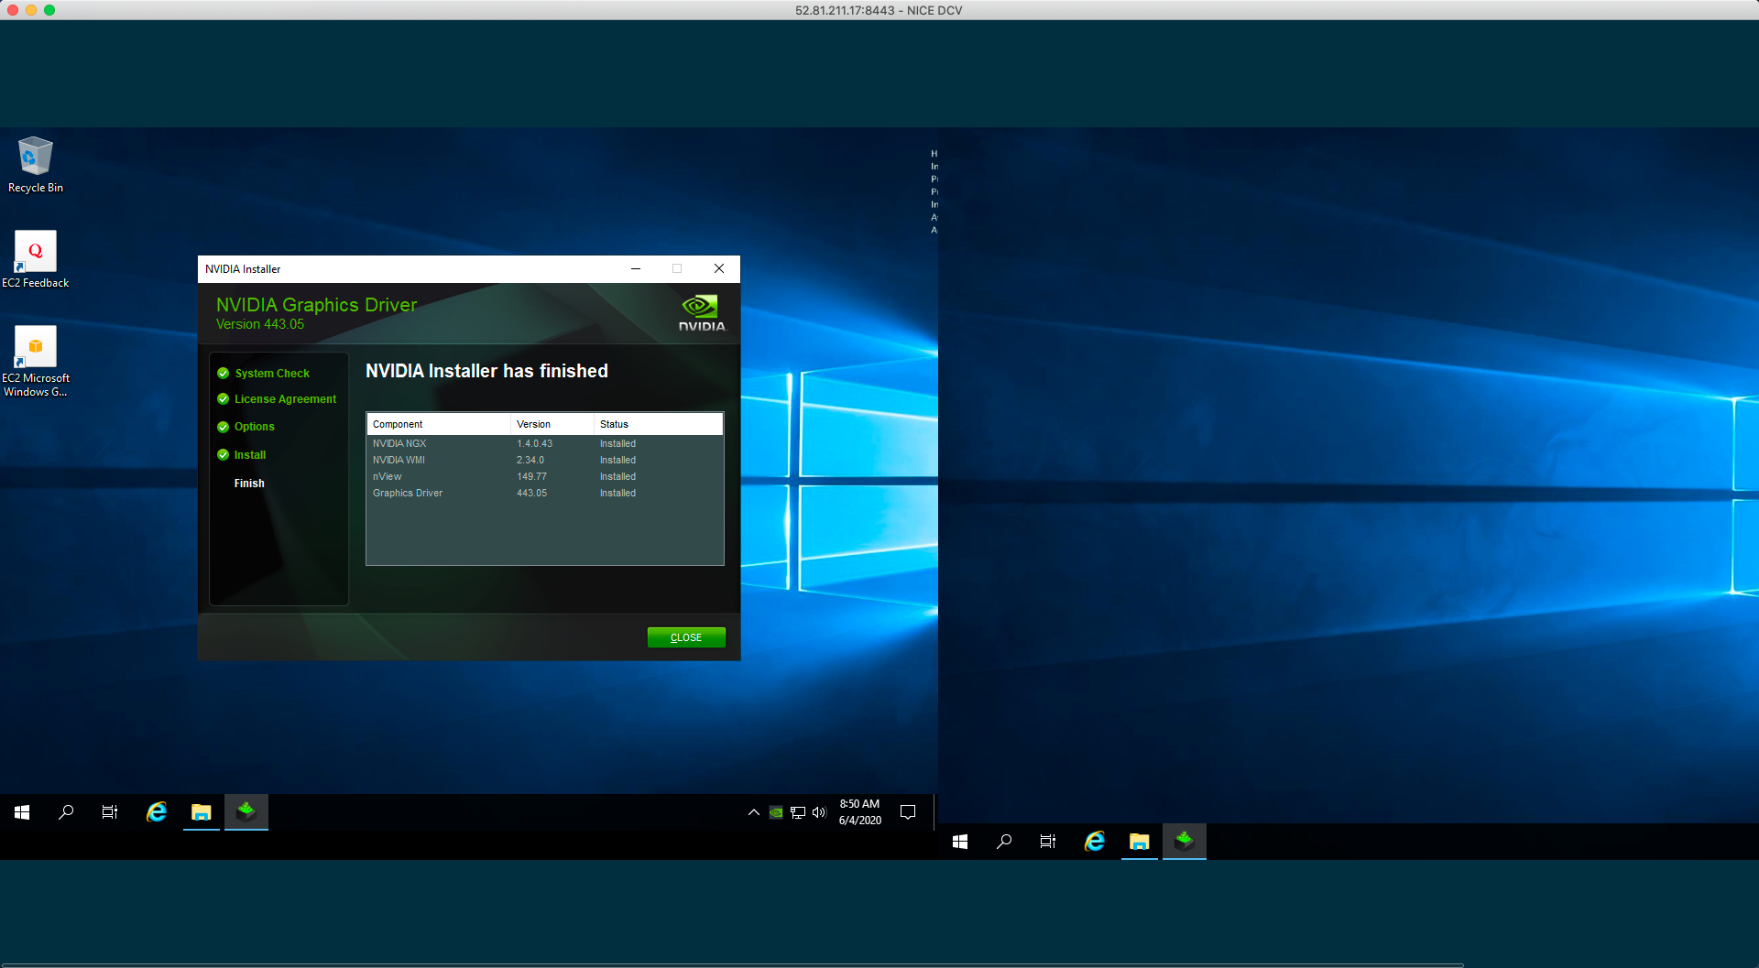Viewport: 1759px width, 968px height.
Task: Expand hidden system tray icons chevron
Action: point(753,812)
